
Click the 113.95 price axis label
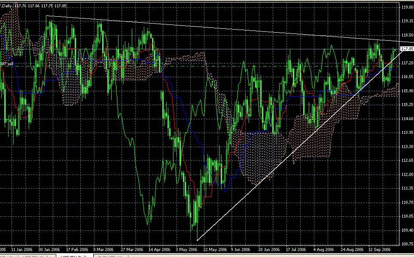click(407, 133)
